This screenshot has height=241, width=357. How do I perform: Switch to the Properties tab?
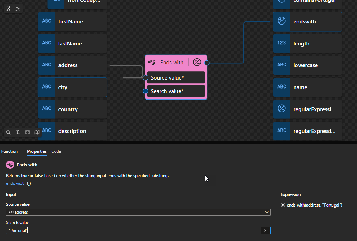point(37,151)
